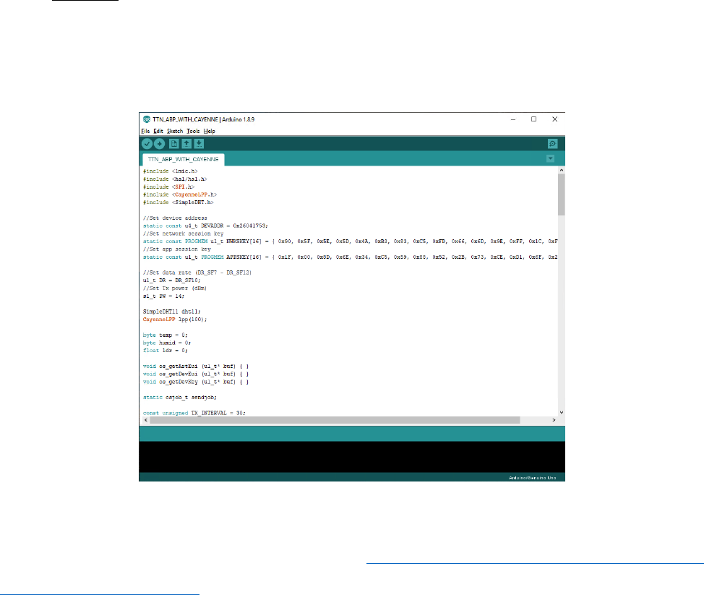704x595 pixels.
Task: Click the horizontal scrollbar right arrow
Action: coord(554,420)
